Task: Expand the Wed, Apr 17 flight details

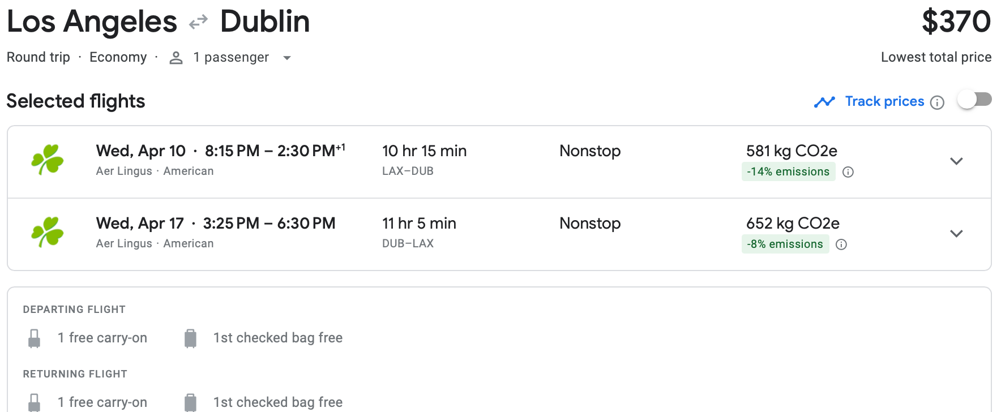Action: pos(956,234)
